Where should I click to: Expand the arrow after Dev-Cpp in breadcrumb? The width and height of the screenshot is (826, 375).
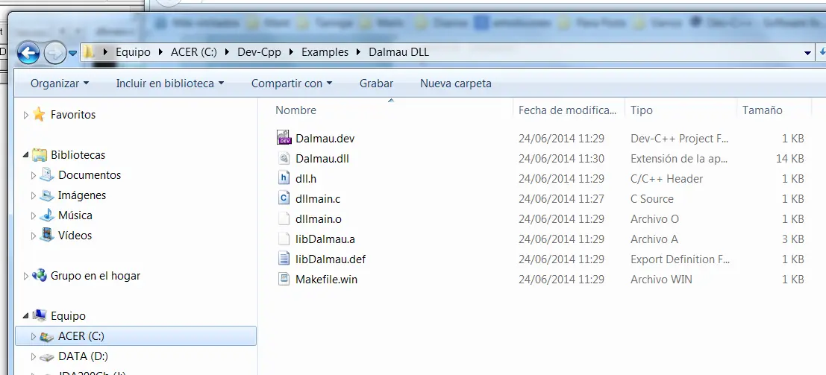(x=291, y=52)
